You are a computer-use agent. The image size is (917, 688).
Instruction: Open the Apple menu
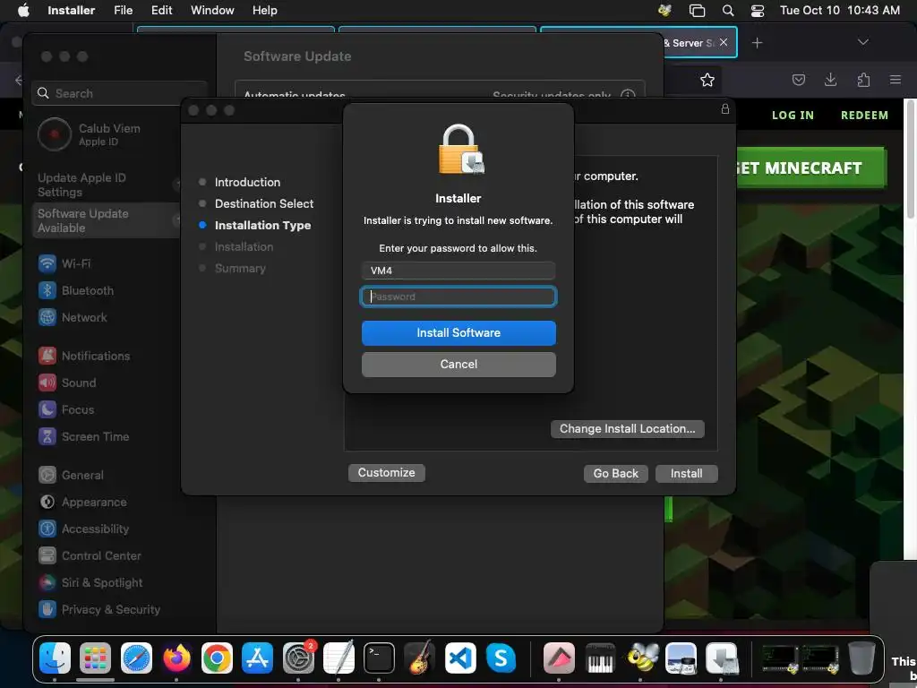coord(22,10)
